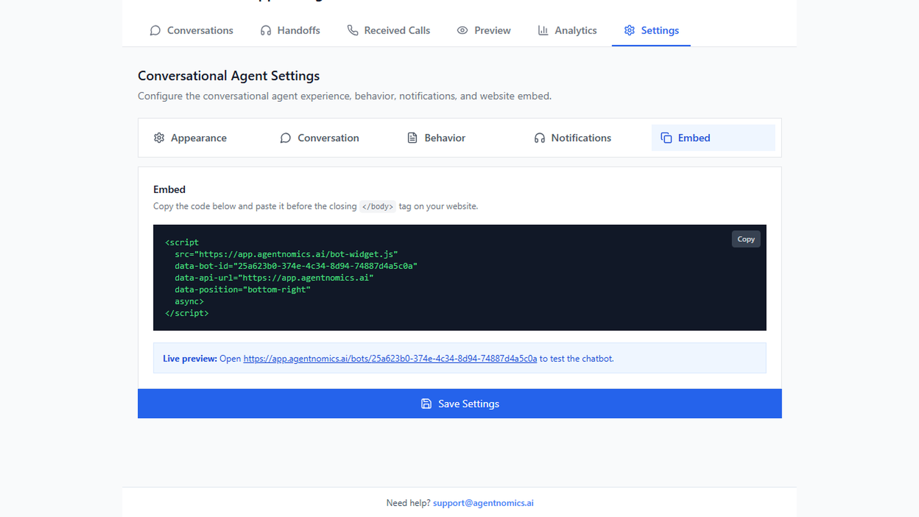Click the speech bubble icon beside Conversations
This screenshot has height=517, width=919.
click(155, 30)
